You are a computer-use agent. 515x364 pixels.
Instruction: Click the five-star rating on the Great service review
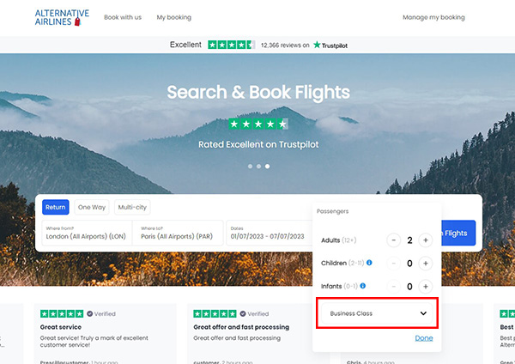(62, 313)
